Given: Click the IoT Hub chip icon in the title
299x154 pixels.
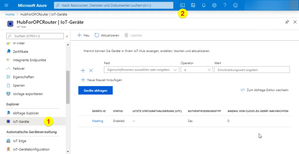Looking at the screenshot, I should 10,24.
